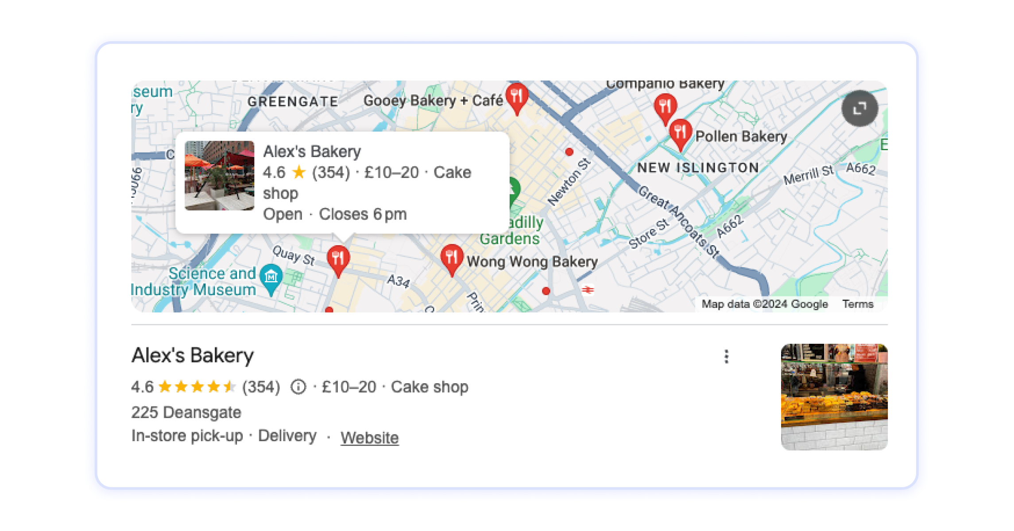Click the Wong Wong Bakery map label

pyautogui.click(x=532, y=262)
